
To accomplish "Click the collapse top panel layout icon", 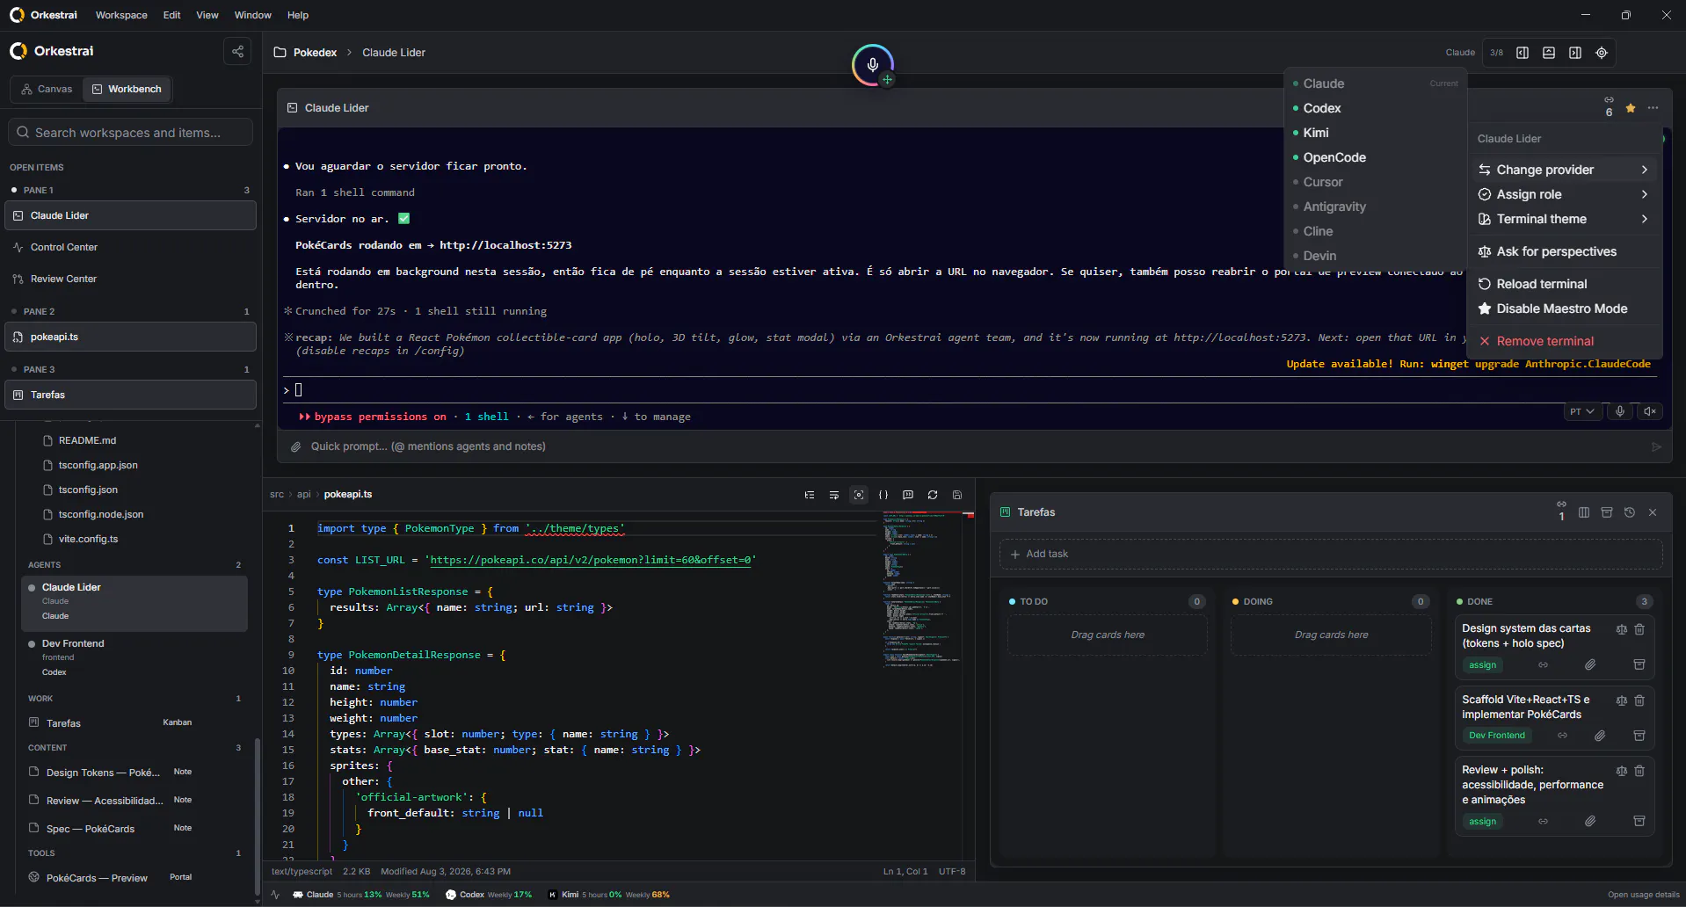I will coord(1549,53).
